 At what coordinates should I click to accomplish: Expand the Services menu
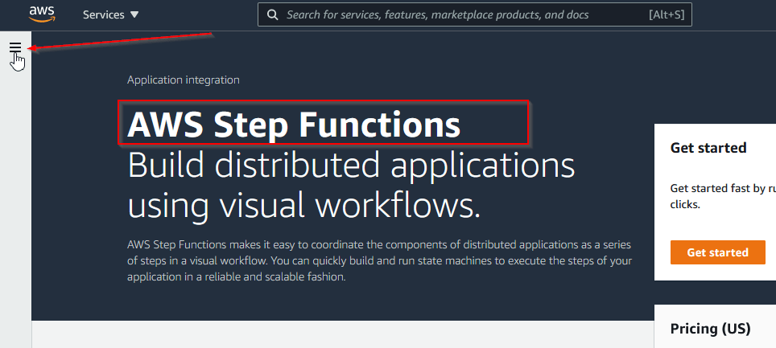(x=110, y=14)
